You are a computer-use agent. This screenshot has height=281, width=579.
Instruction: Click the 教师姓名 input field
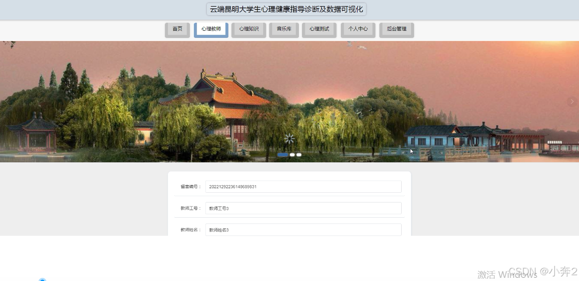(x=302, y=229)
